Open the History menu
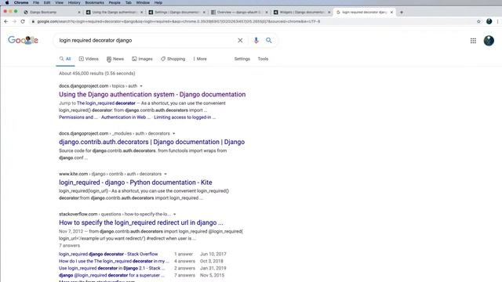 pyautogui.click(x=74, y=2)
